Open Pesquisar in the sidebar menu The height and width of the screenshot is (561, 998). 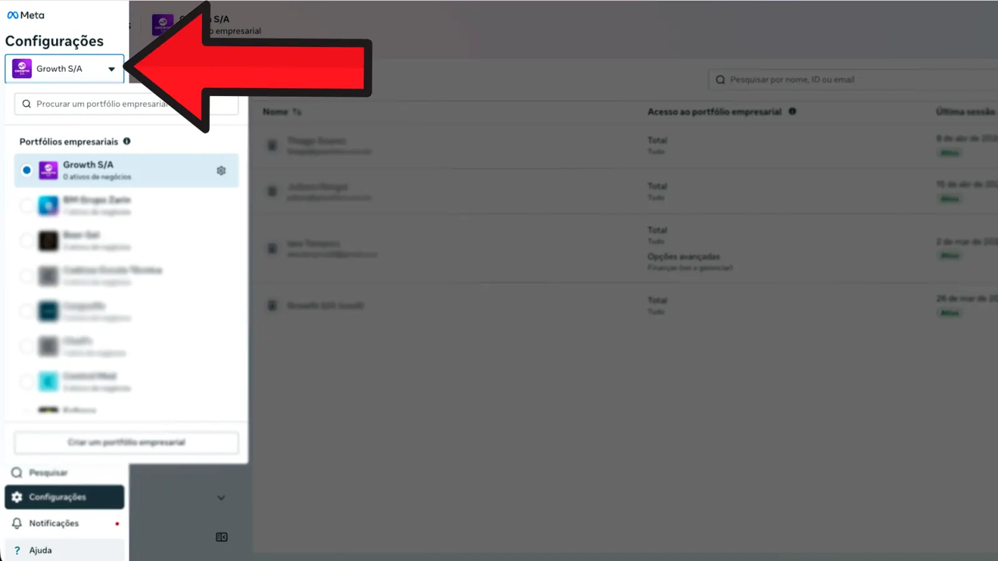(x=47, y=472)
